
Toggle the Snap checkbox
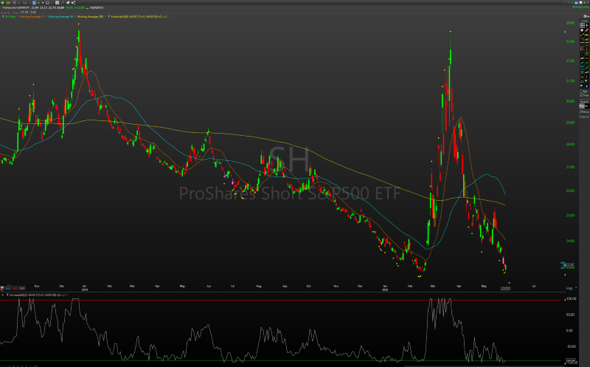[581, 95]
